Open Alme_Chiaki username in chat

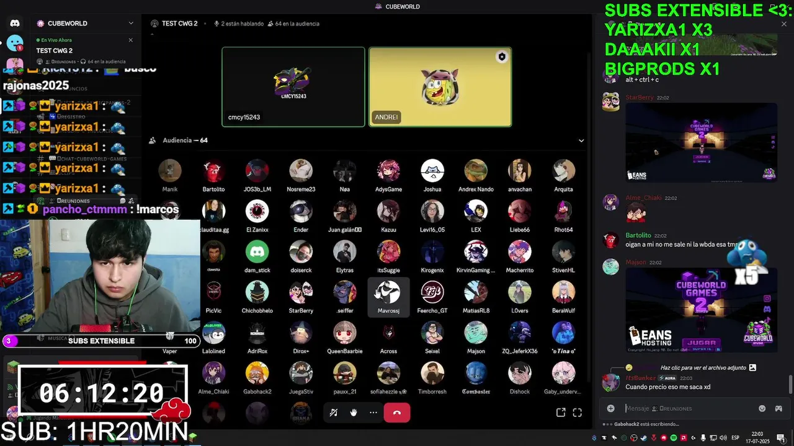[643, 198]
